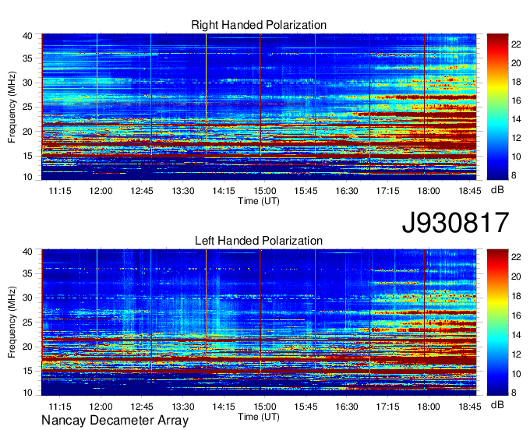Click the 18:00 time tick under Left Handed plot
Viewport: 530px width, 430px height.
pos(428,407)
